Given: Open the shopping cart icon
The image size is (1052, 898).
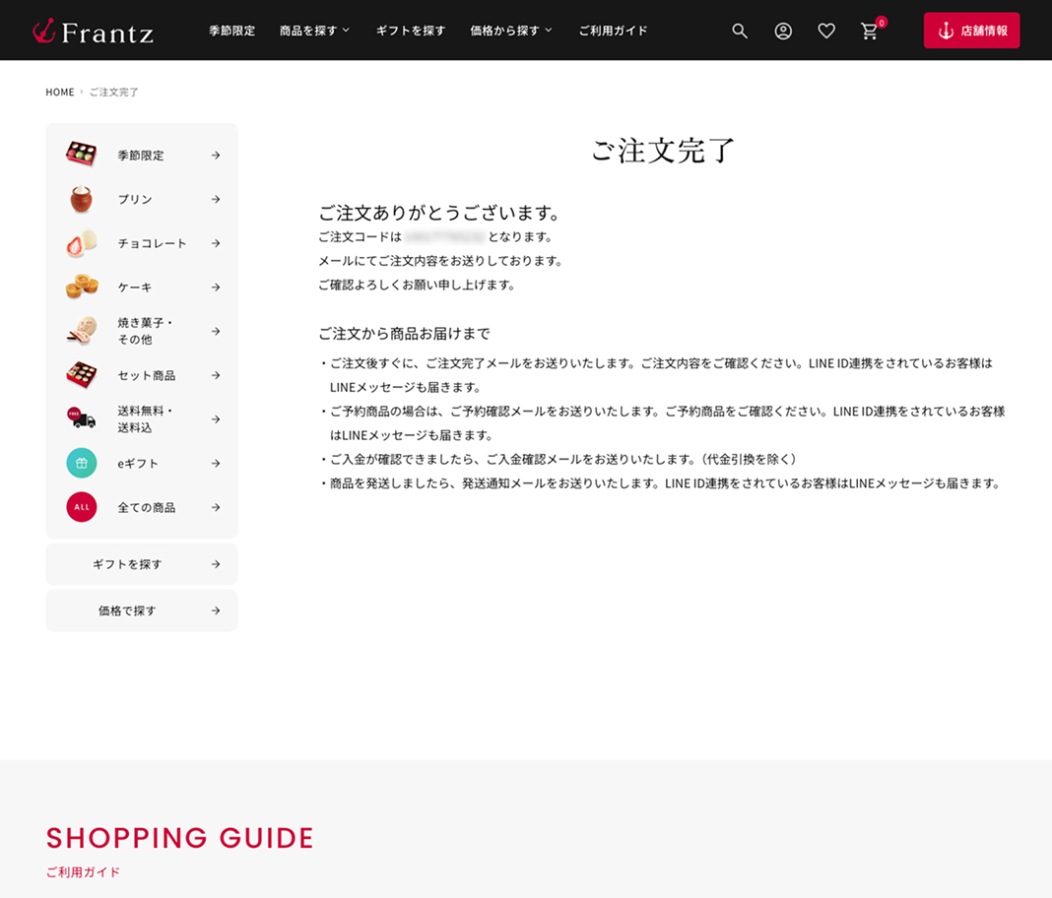Looking at the screenshot, I should click(870, 32).
